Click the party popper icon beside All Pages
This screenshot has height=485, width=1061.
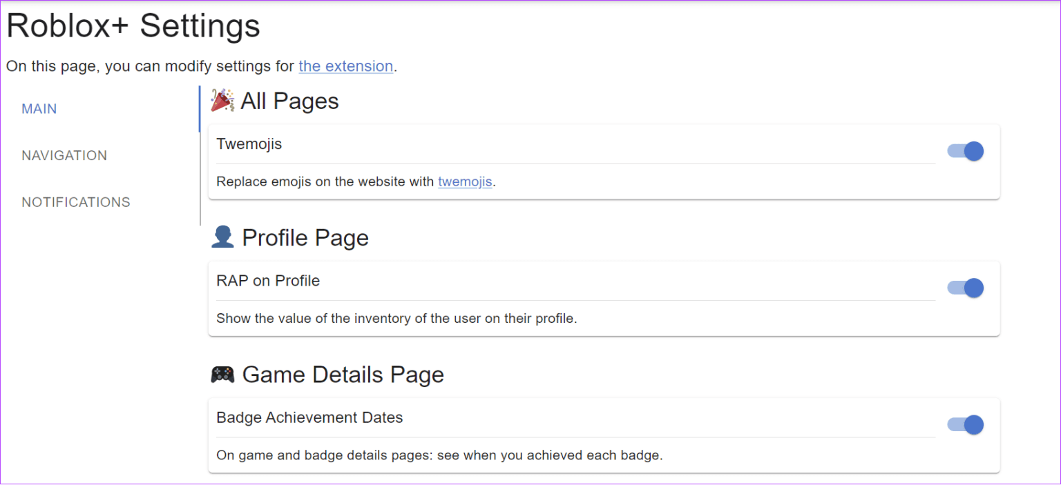coord(221,100)
